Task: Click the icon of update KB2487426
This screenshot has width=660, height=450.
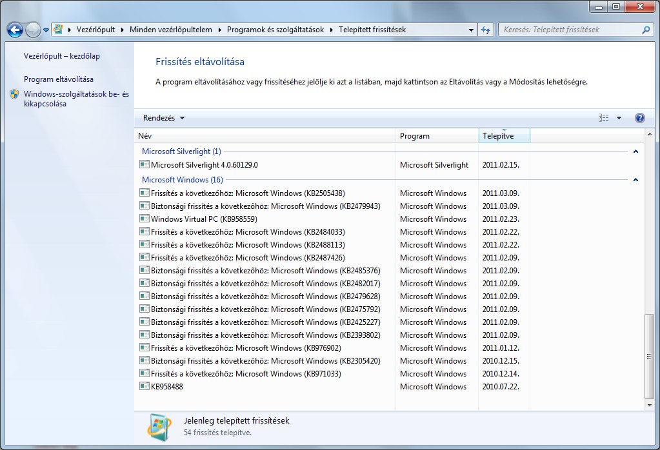Action: click(x=145, y=257)
